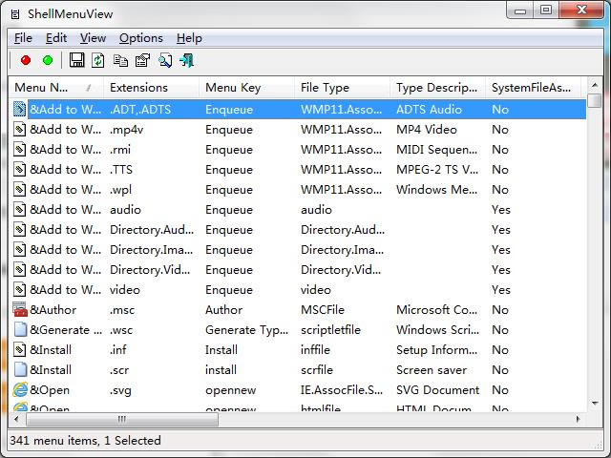This screenshot has width=611, height=458.
Task: Copy selected items using toolbar icon
Action: point(120,60)
